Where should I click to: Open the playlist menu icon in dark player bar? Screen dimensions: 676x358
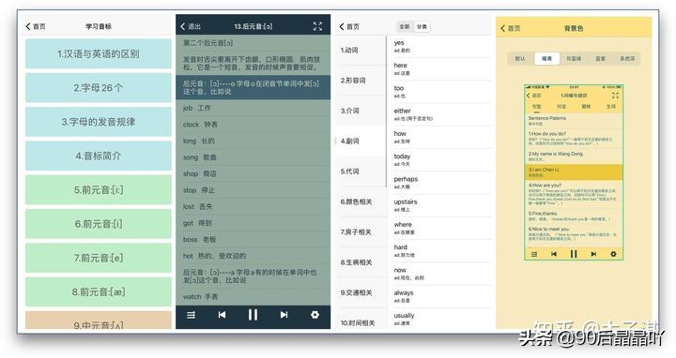click(191, 315)
